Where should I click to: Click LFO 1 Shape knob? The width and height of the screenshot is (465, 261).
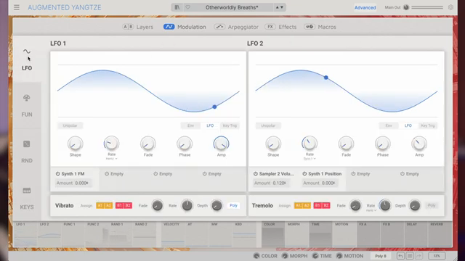pyautogui.click(x=76, y=144)
